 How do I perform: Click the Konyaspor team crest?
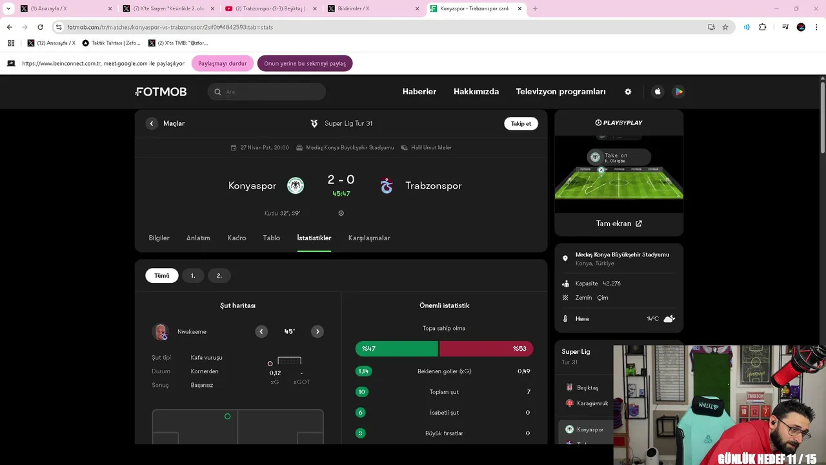(x=296, y=185)
